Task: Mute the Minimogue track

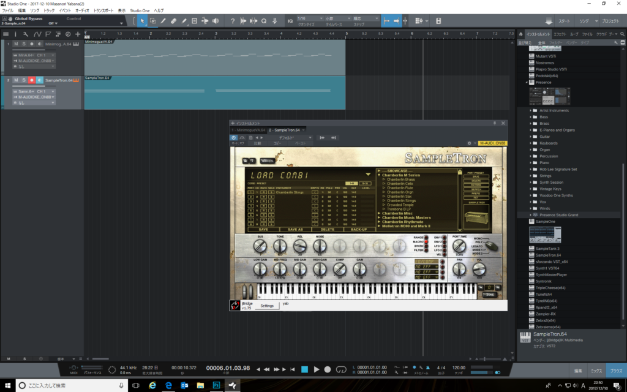Action: [x=17, y=44]
